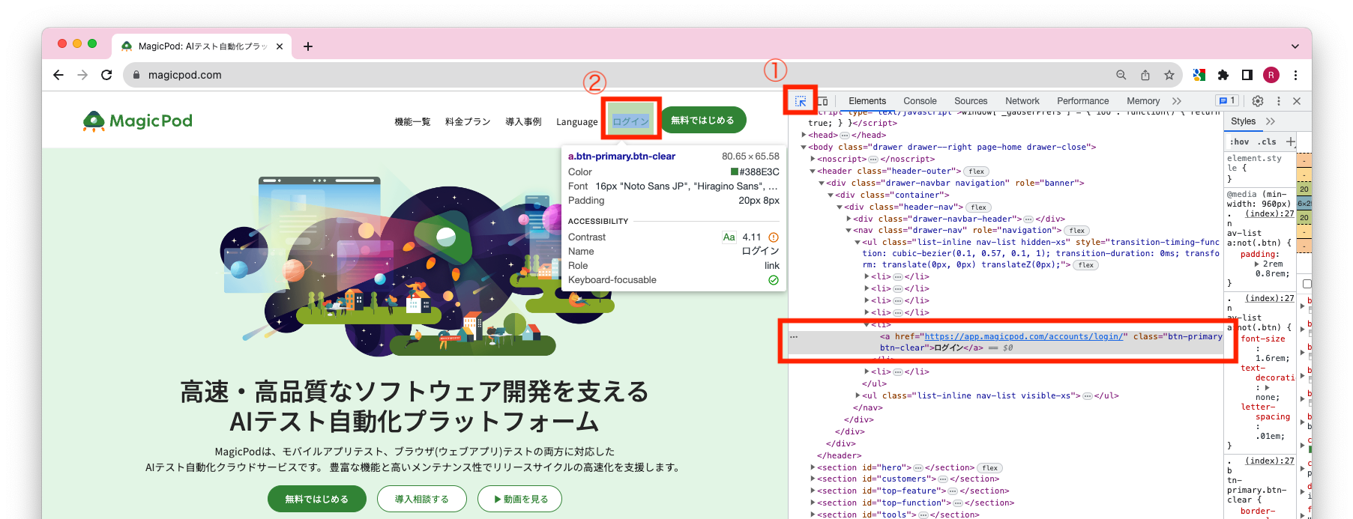Expand the head element node
This screenshot has height=519, width=1353.
pos(804,136)
